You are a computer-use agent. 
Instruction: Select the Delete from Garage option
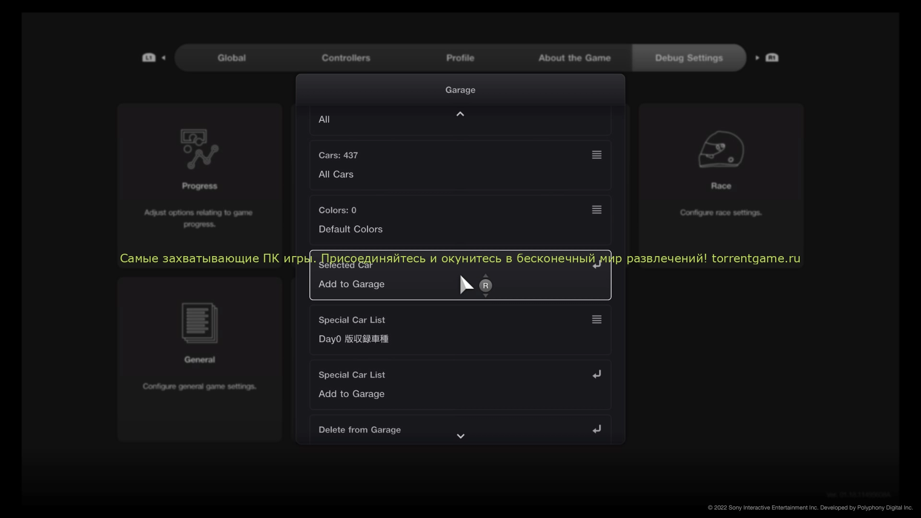point(360,430)
